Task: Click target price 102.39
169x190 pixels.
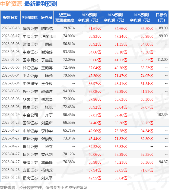Action: pos(162,115)
